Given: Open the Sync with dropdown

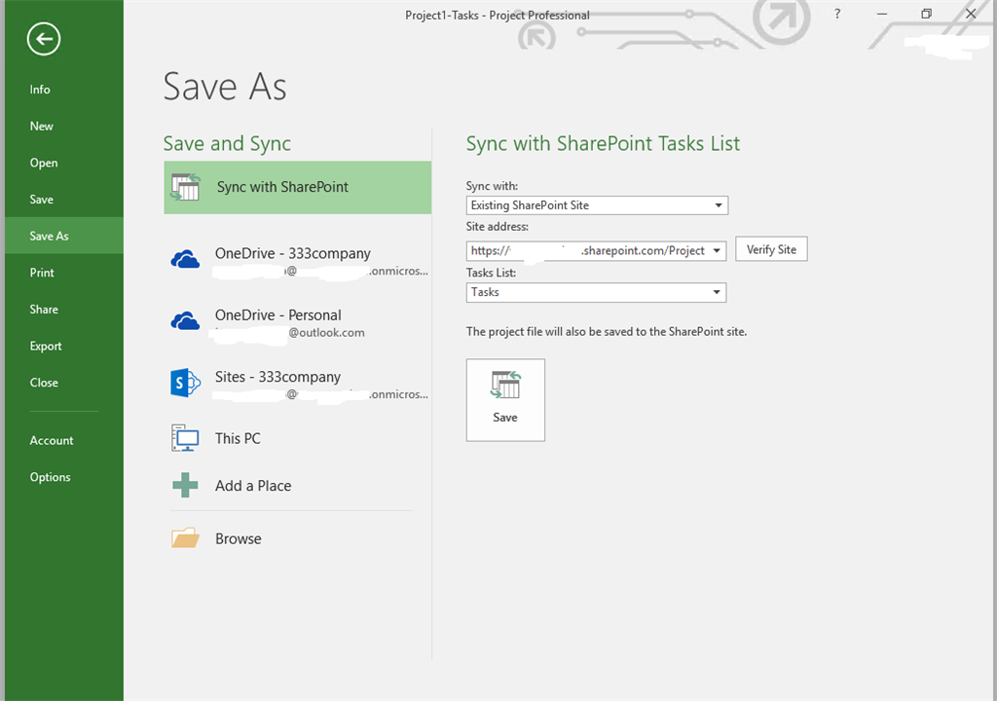Looking at the screenshot, I should [x=597, y=205].
